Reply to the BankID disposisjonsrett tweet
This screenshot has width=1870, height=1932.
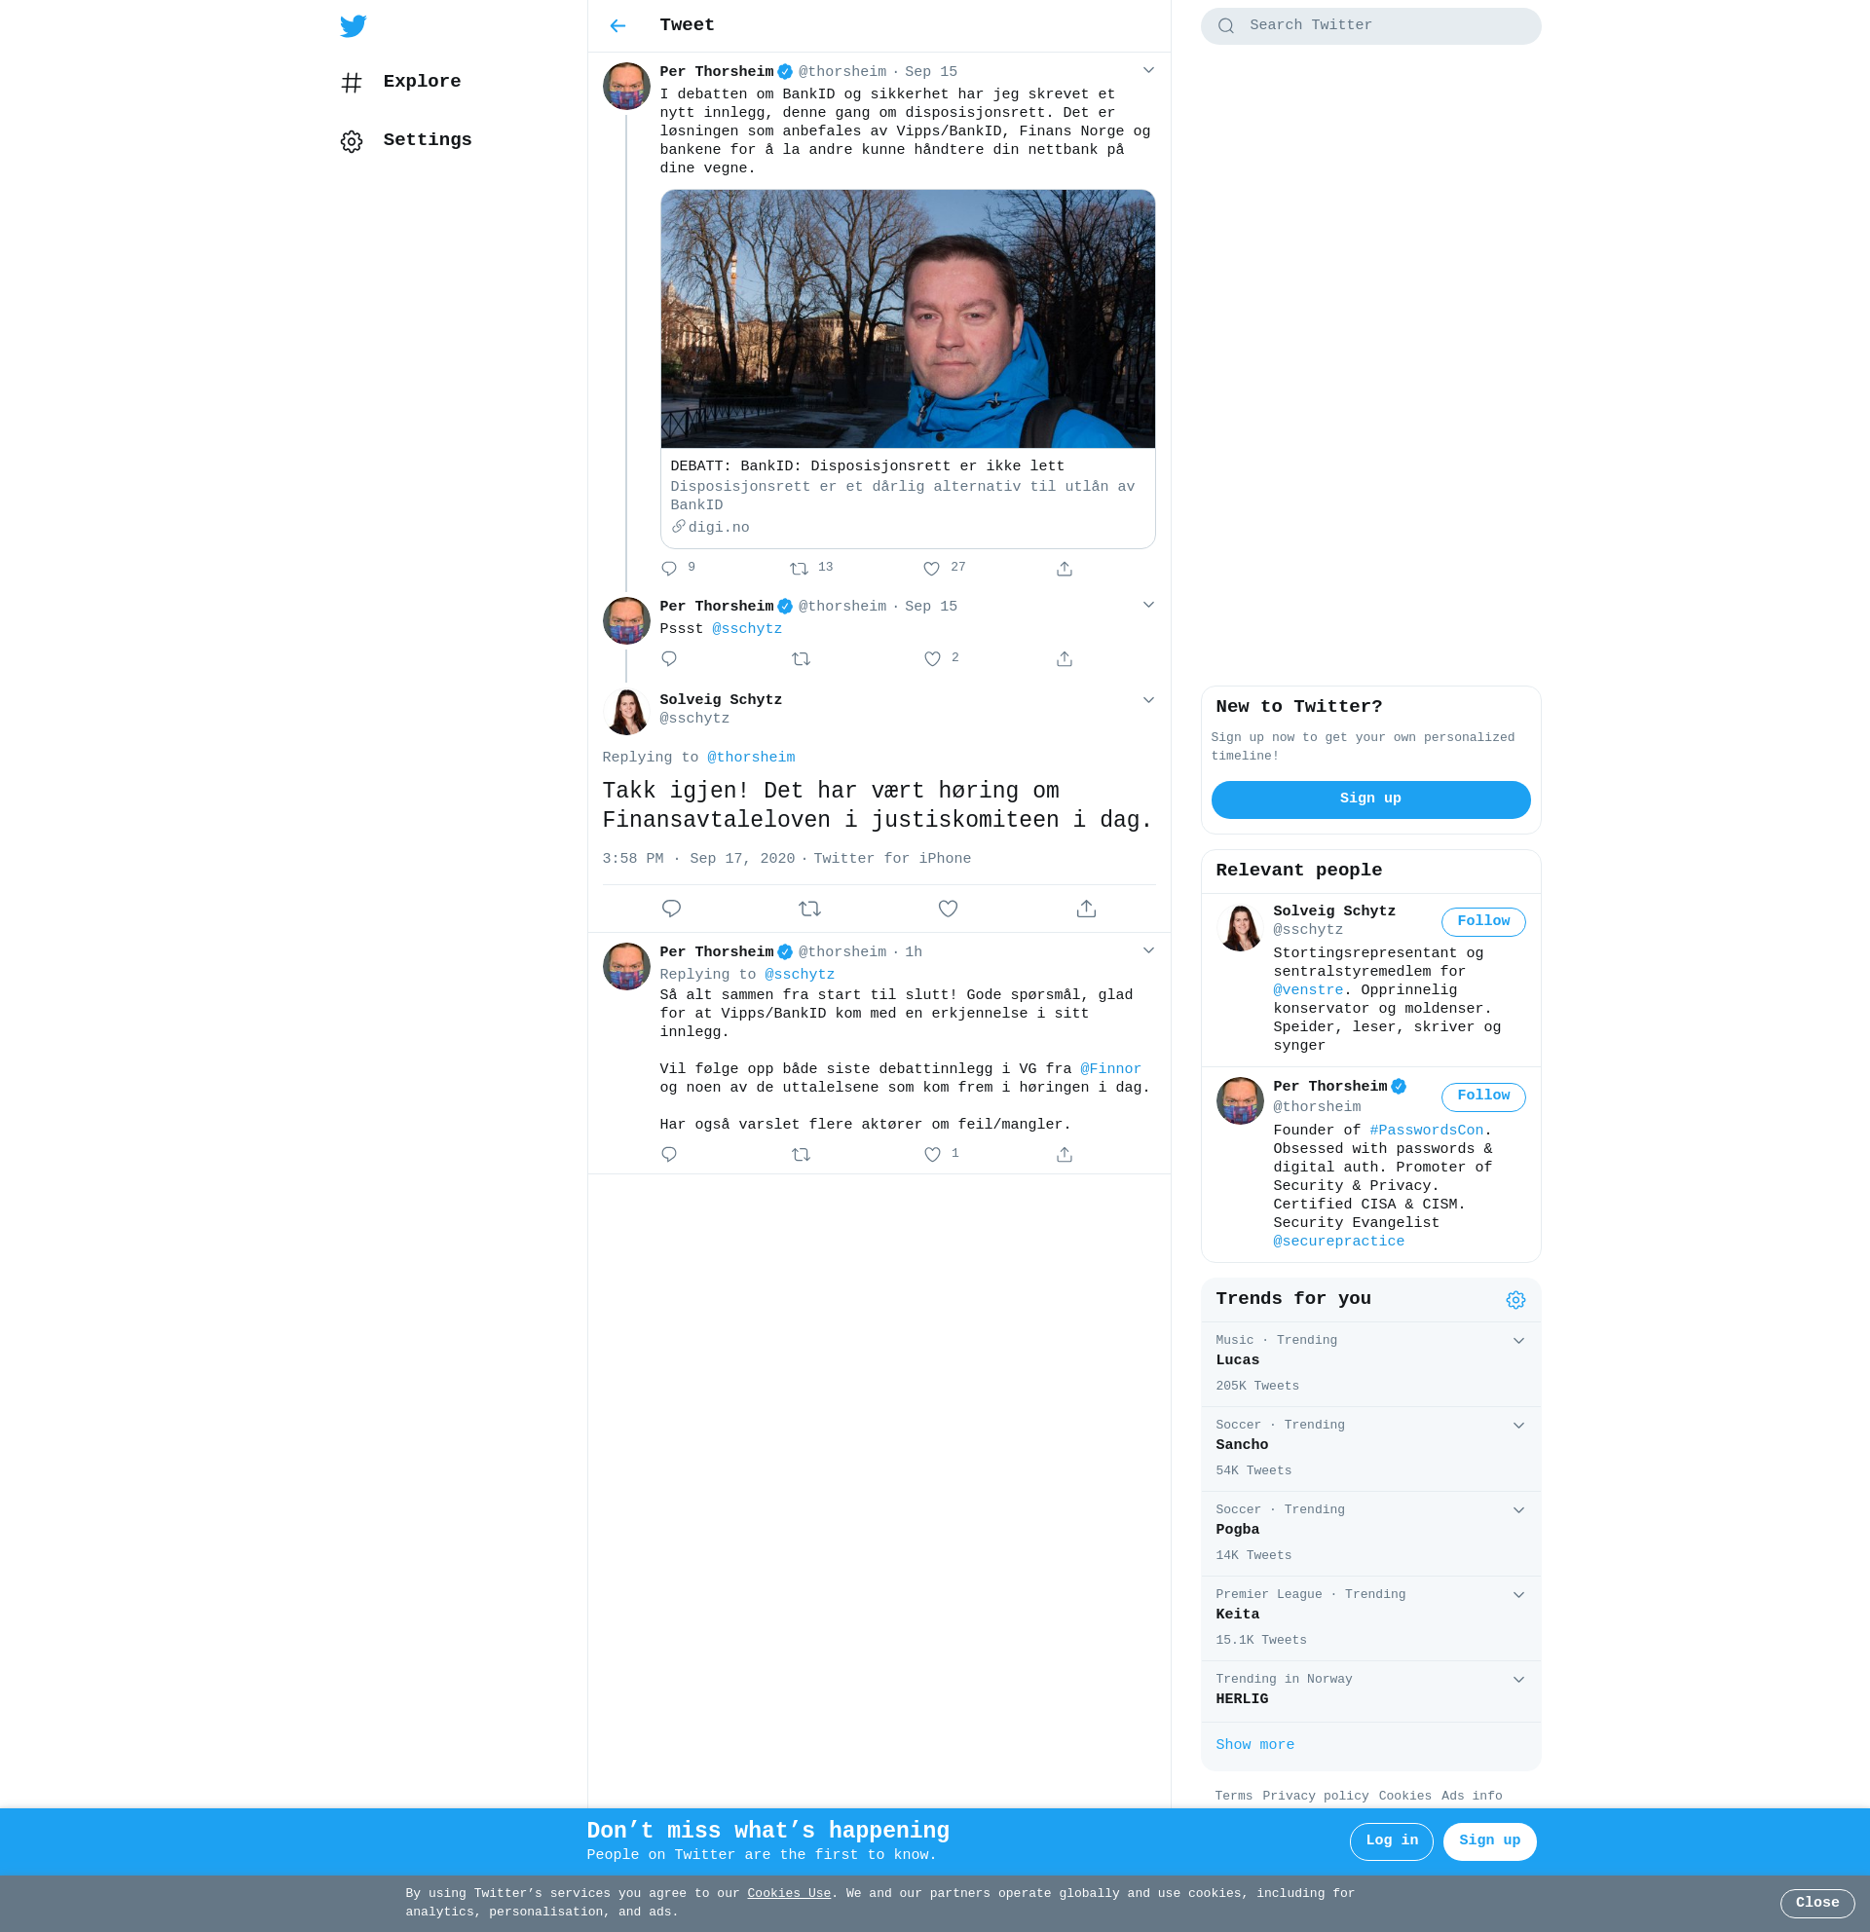(x=669, y=568)
